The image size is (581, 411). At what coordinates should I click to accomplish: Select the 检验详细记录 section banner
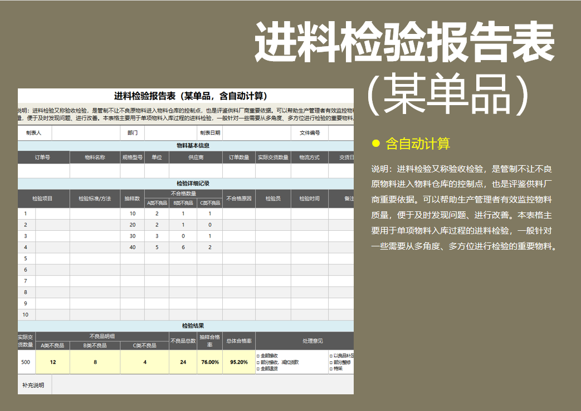click(x=185, y=184)
